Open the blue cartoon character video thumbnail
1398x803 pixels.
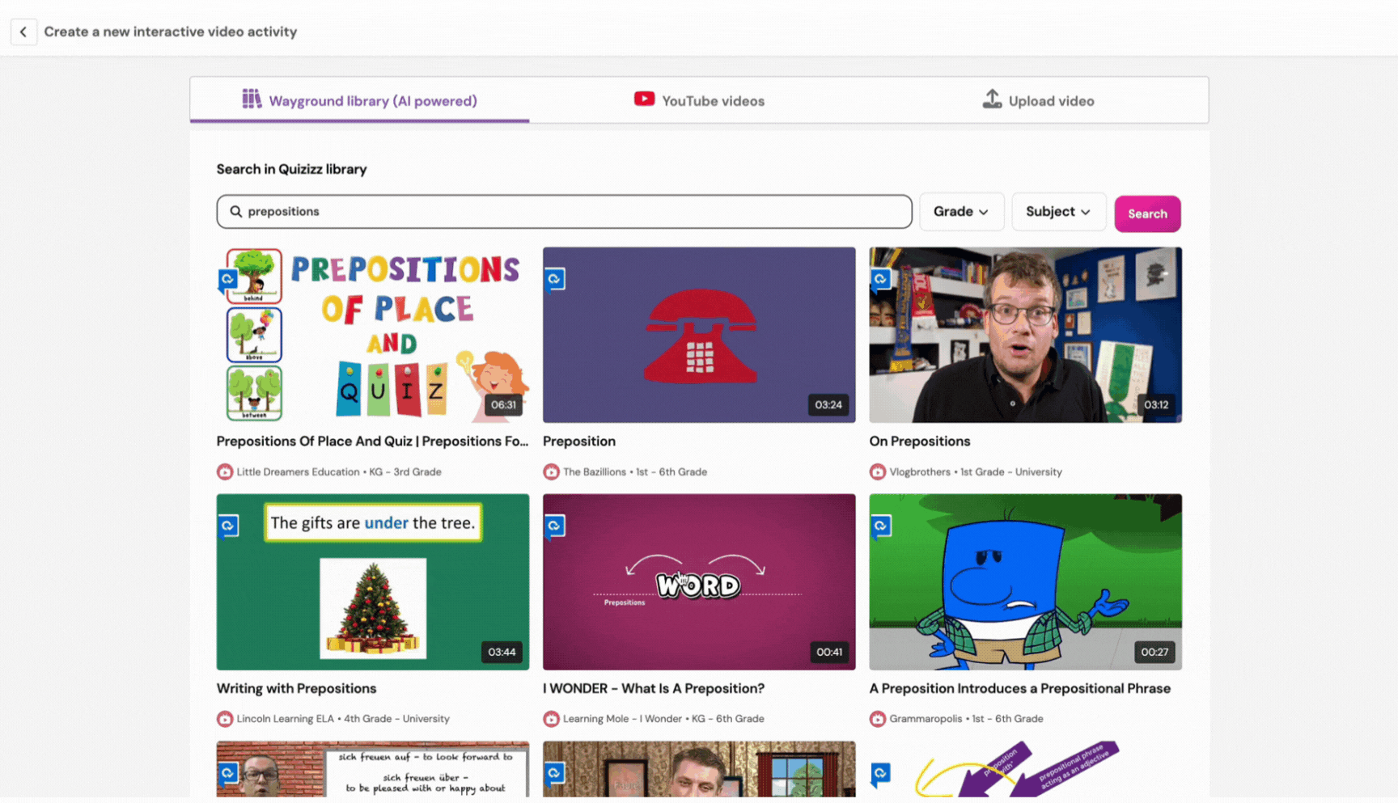(1025, 581)
